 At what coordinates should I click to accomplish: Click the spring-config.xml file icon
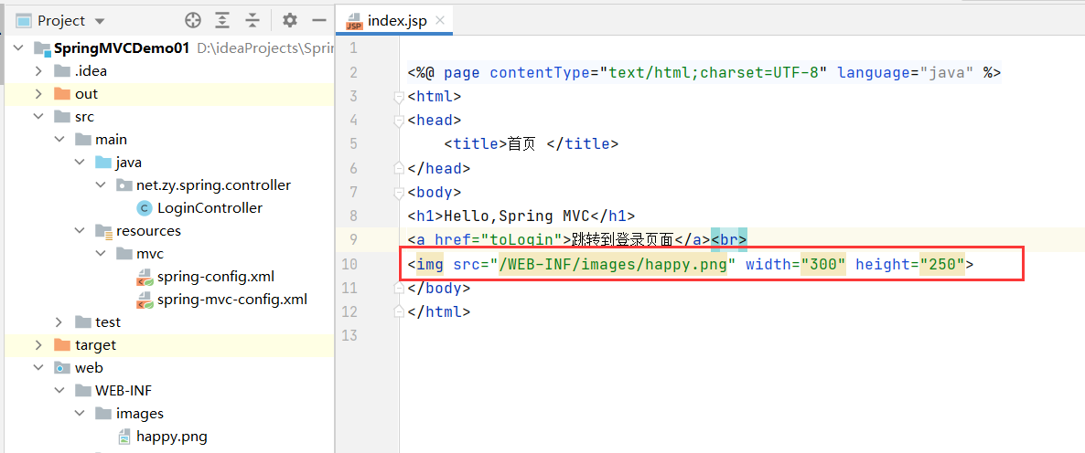(x=145, y=276)
